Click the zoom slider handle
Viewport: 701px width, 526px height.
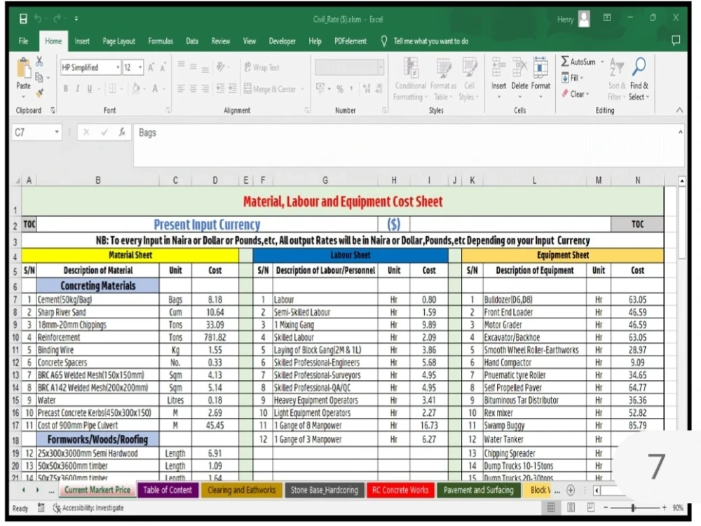pos(633,507)
